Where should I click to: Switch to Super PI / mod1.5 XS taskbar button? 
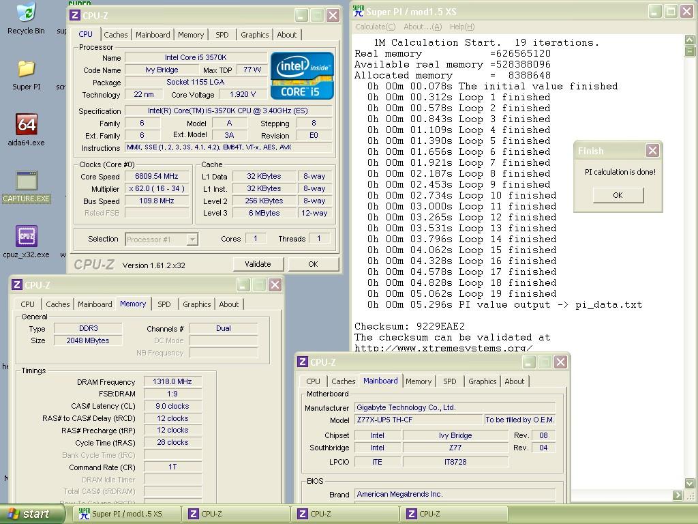point(127,514)
